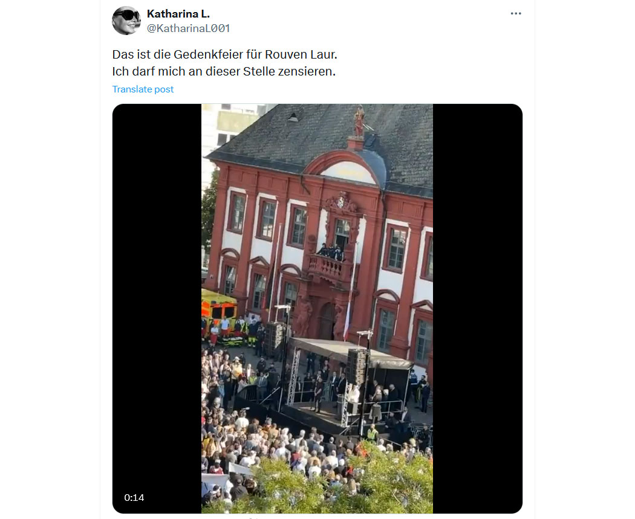Open Katharina L.'s round profile avatar
The height and width of the screenshot is (519, 635).
(x=126, y=20)
